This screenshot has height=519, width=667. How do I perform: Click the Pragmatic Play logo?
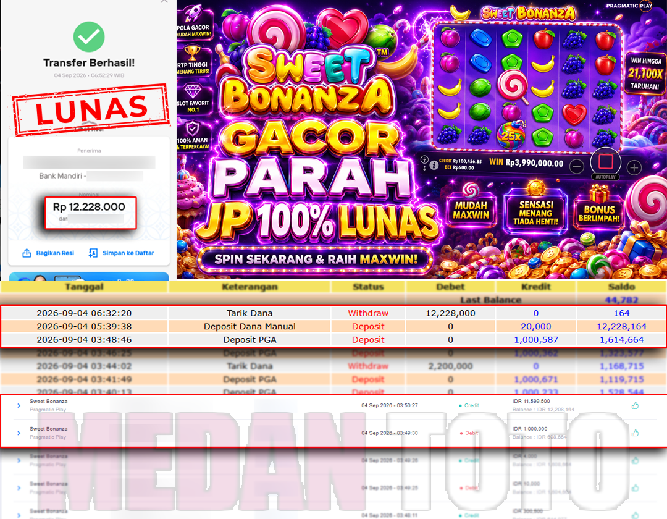click(x=629, y=6)
